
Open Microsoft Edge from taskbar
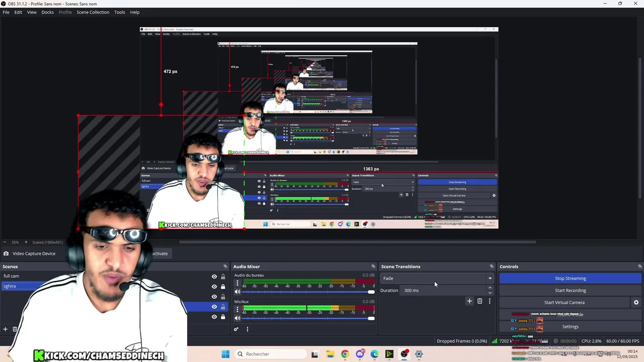pyautogui.click(x=374, y=354)
